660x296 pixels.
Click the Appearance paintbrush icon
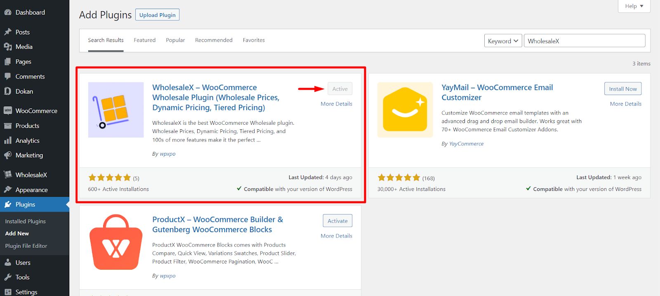click(8, 190)
